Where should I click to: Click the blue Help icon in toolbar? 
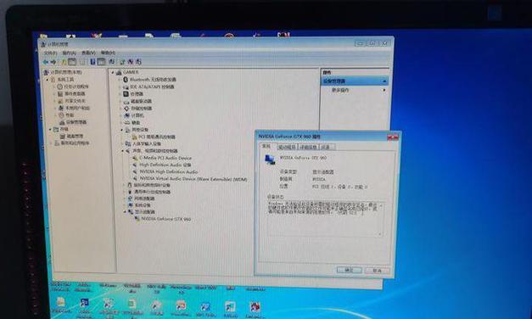(x=92, y=62)
